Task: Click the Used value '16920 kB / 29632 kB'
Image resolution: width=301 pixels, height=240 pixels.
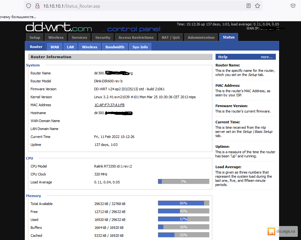Action: tap(110, 220)
